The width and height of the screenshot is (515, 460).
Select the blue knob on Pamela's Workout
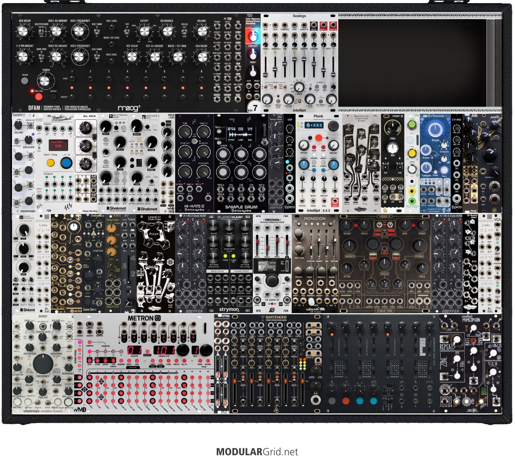[66, 163]
